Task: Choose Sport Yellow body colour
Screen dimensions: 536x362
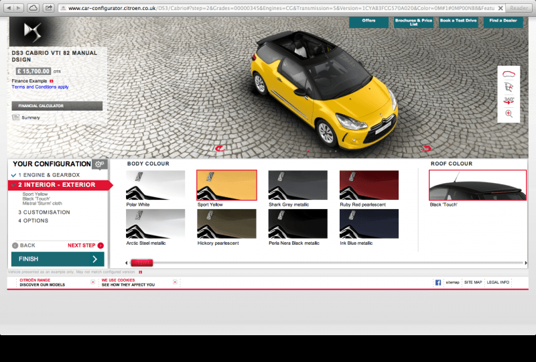Action: tap(226, 185)
